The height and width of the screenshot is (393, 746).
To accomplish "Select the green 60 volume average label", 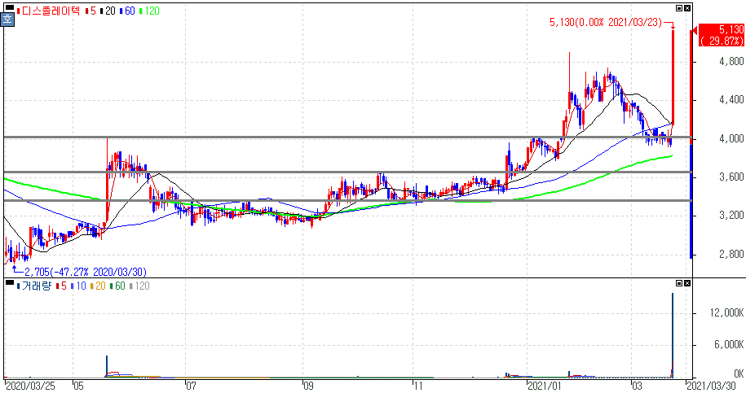I will coord(117,286).
